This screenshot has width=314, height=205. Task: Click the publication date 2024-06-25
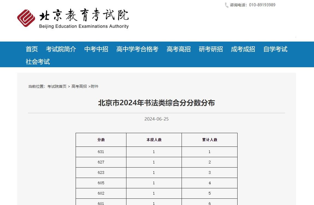pyautogui.click(x=156, y=119)
